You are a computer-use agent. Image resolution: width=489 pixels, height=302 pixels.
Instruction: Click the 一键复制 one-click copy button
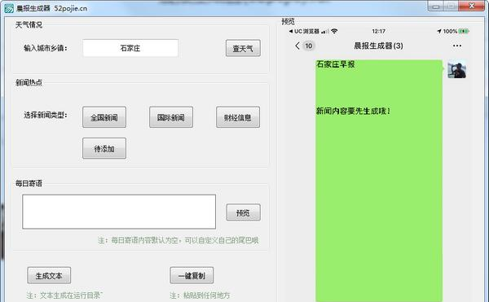[x=192, y=275]
